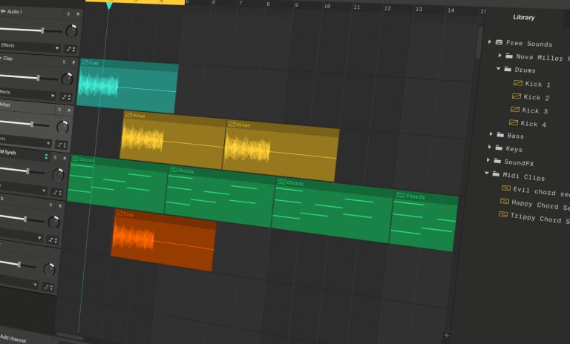Solo the Audio 1 track
This screenshot has width=570, height=344.
pos(68,14)
